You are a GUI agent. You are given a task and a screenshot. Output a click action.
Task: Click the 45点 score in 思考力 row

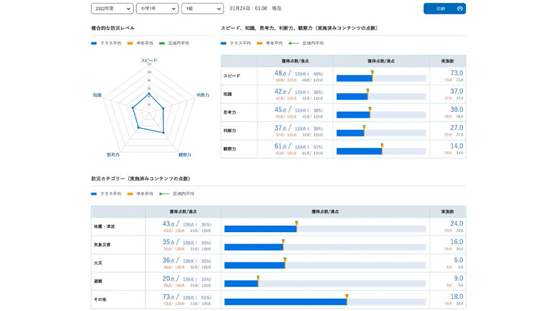click(x=281, y=110)
